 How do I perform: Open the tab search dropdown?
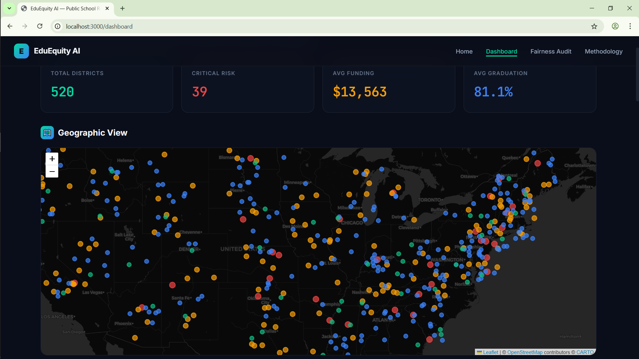(9, 8)
